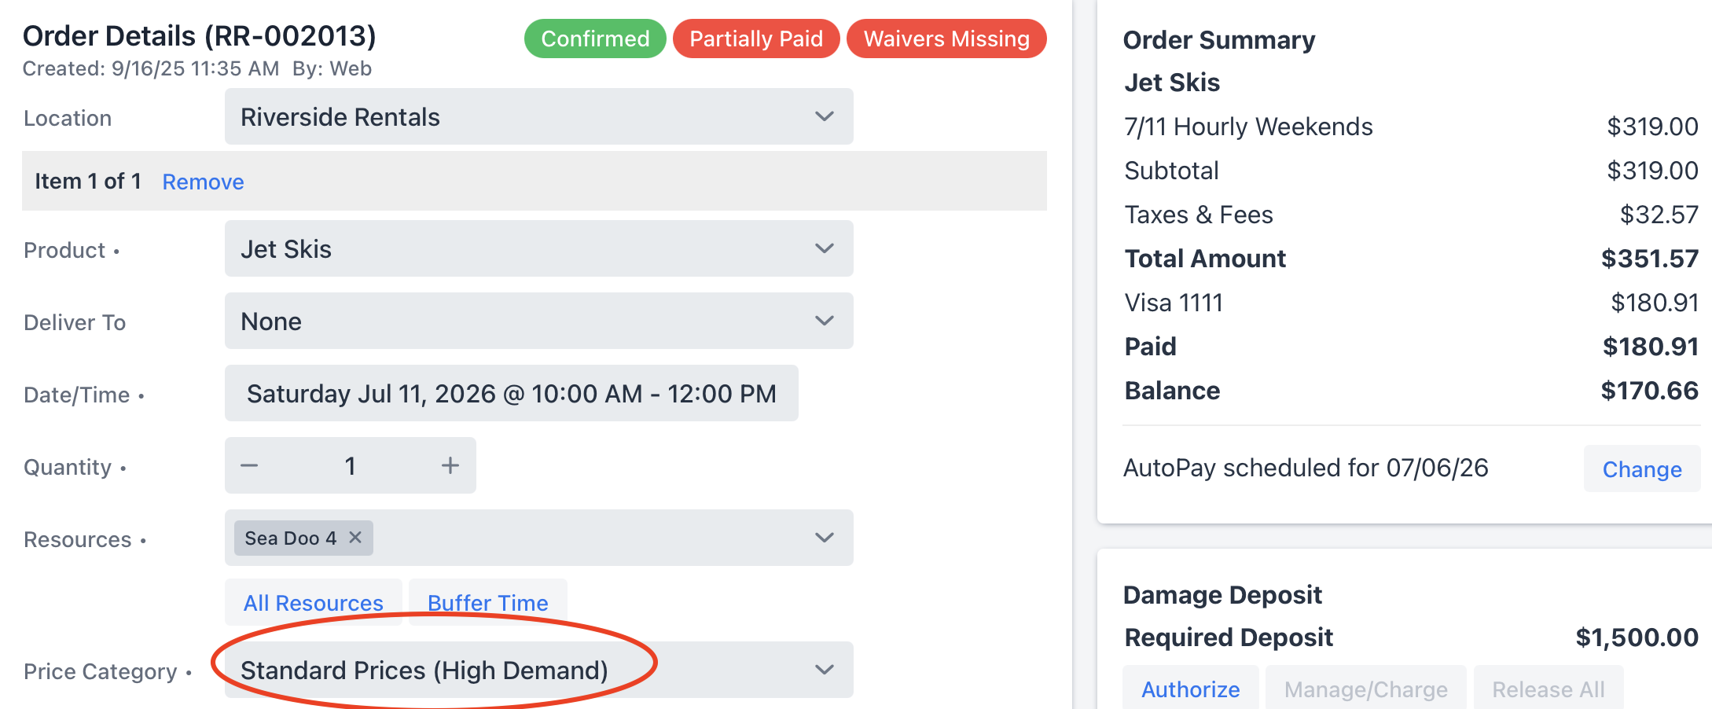Decrease quantity with the minus button

[249, 465]
